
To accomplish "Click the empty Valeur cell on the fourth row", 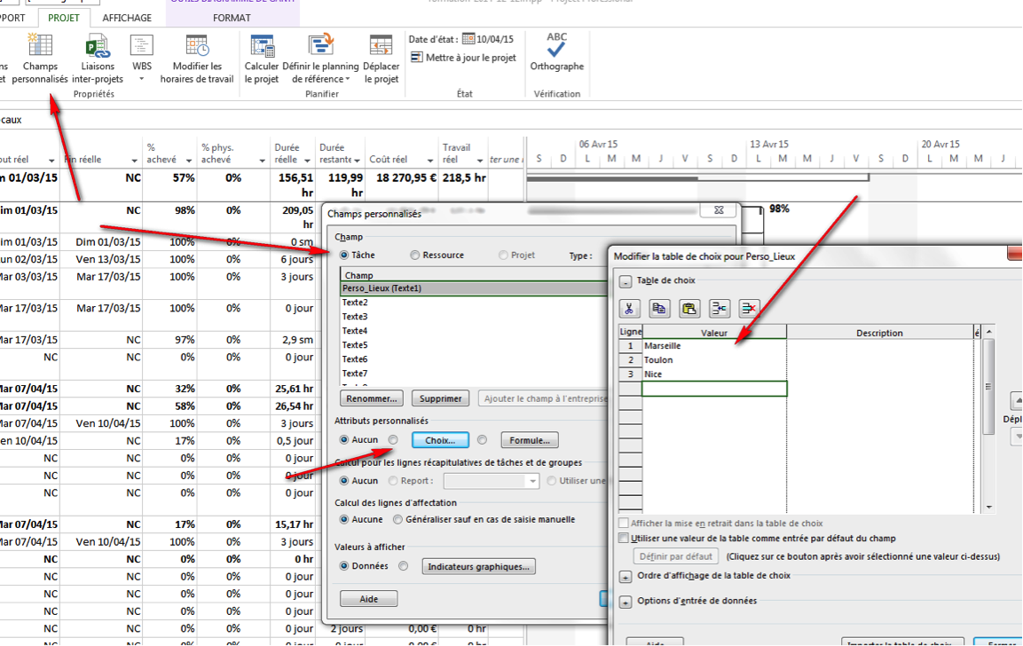I will (x=714, y=389).
